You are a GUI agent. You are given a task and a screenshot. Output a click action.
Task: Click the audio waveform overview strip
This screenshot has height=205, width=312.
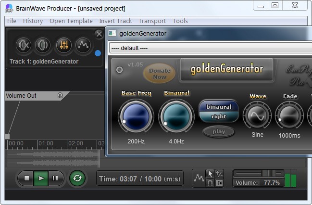(53, 159)
